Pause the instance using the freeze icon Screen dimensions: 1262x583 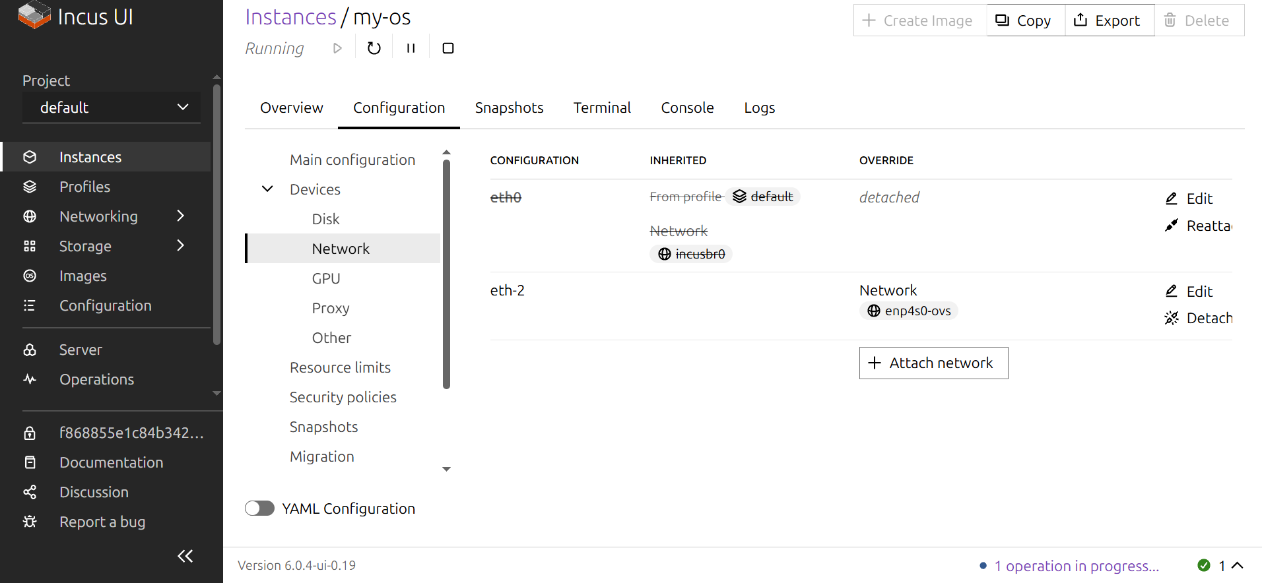(x=411, y=48)
